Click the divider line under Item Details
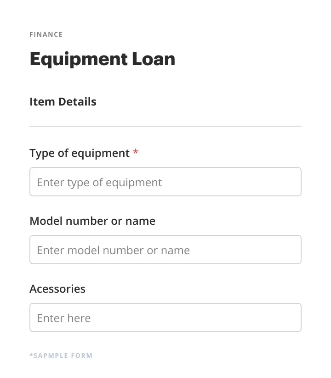This screenshot has width=331, height=378. (165, 126)
